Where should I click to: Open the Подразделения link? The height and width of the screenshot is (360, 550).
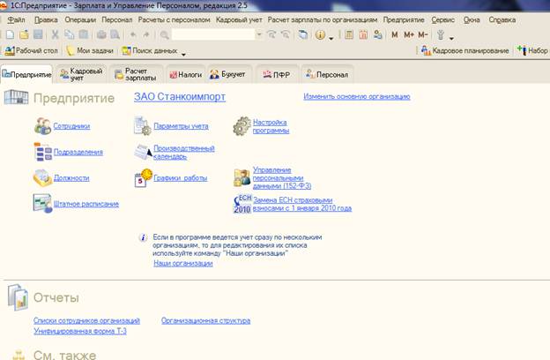tap(78, 152)
